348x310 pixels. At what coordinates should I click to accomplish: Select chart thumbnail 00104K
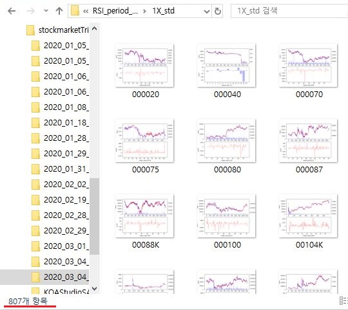click(308, 216)
